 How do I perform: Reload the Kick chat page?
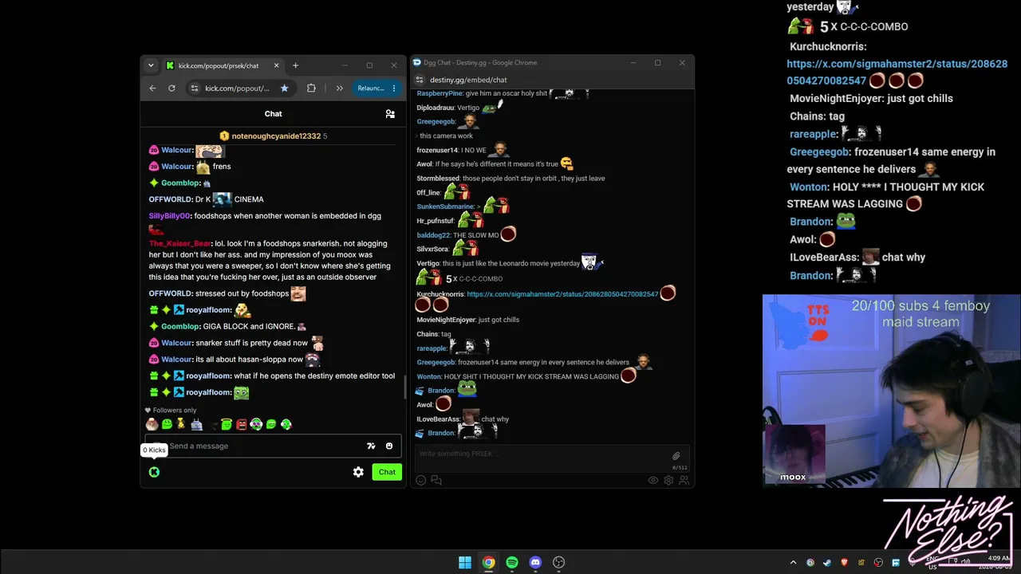pos(171,88)
